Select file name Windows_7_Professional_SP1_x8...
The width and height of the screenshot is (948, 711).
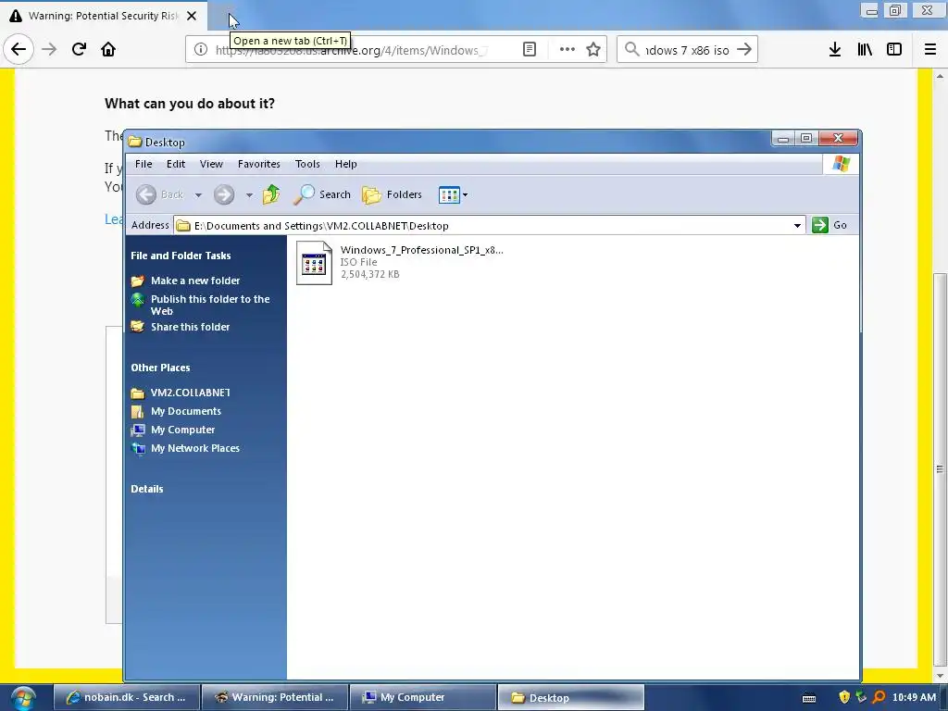[x=421, y=250]
